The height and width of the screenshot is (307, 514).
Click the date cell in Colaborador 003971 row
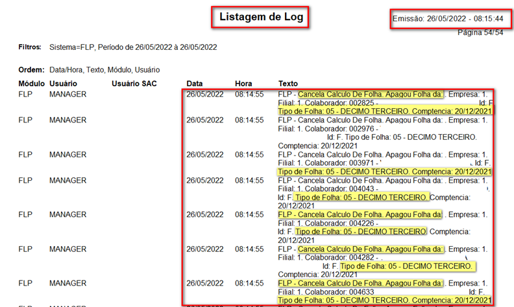pos(205,155)
